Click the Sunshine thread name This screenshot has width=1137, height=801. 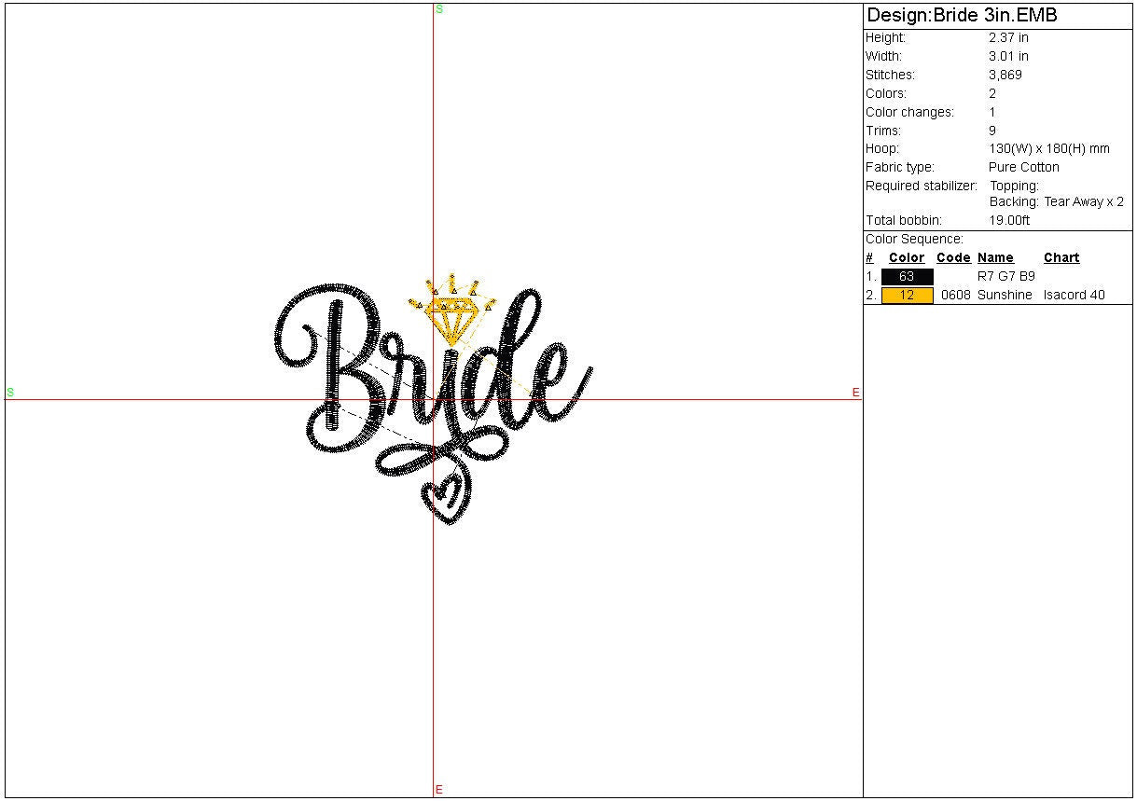[1005, 296]
